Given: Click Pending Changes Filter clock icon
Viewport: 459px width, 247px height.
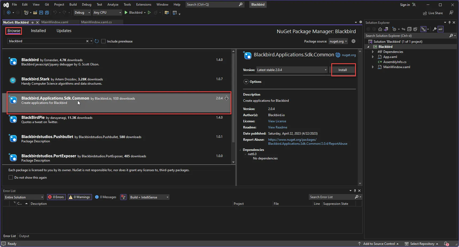Looking at the screenshot, I should pos(394,29).
